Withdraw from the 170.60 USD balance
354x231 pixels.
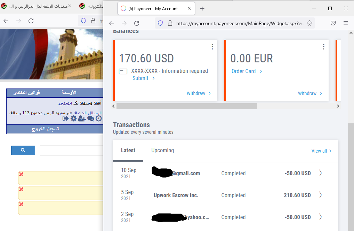click(199, 93)
